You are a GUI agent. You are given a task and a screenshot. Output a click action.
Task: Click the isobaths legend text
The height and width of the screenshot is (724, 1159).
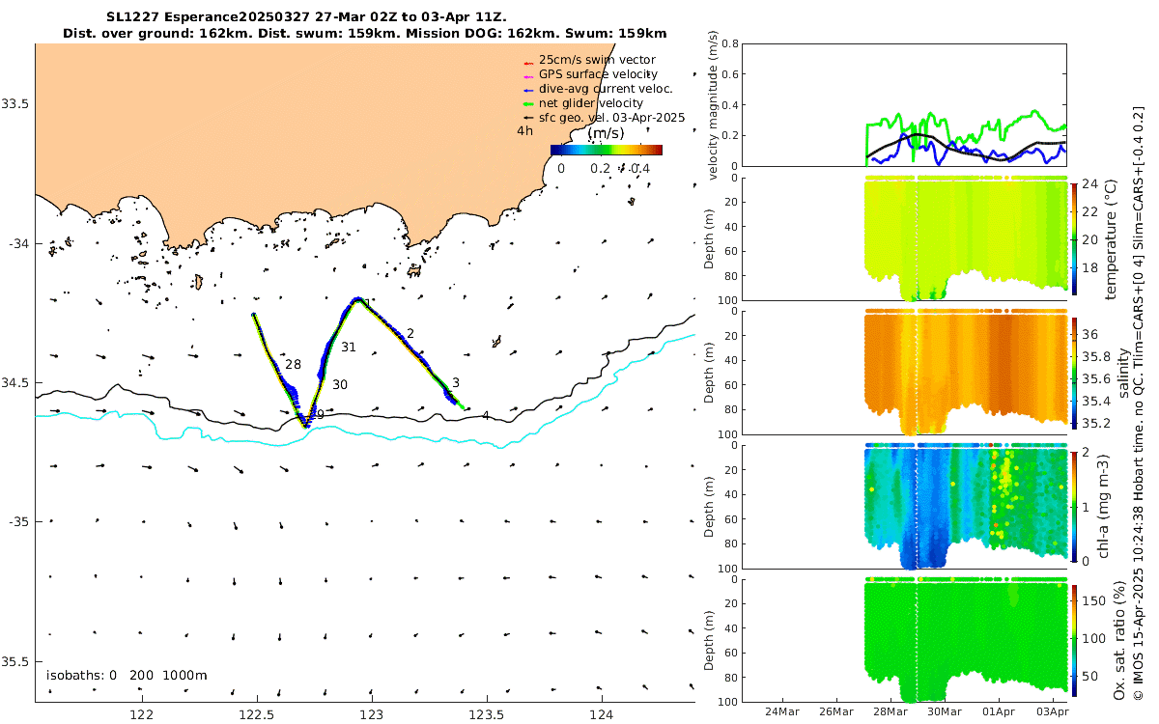[127, 675]
